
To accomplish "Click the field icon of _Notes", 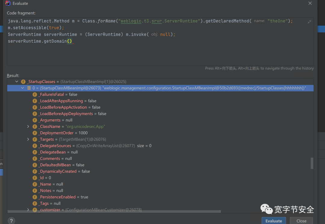I will [35, 191].
